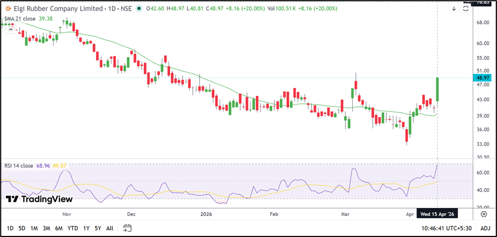Set chart range to 6M
497x237 pixels.
(x=58, y=228)
